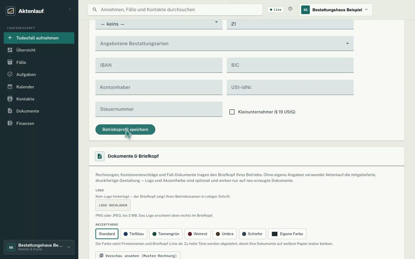
Task: Choose the Tiefblau accent color
Action: coord(134,234)
